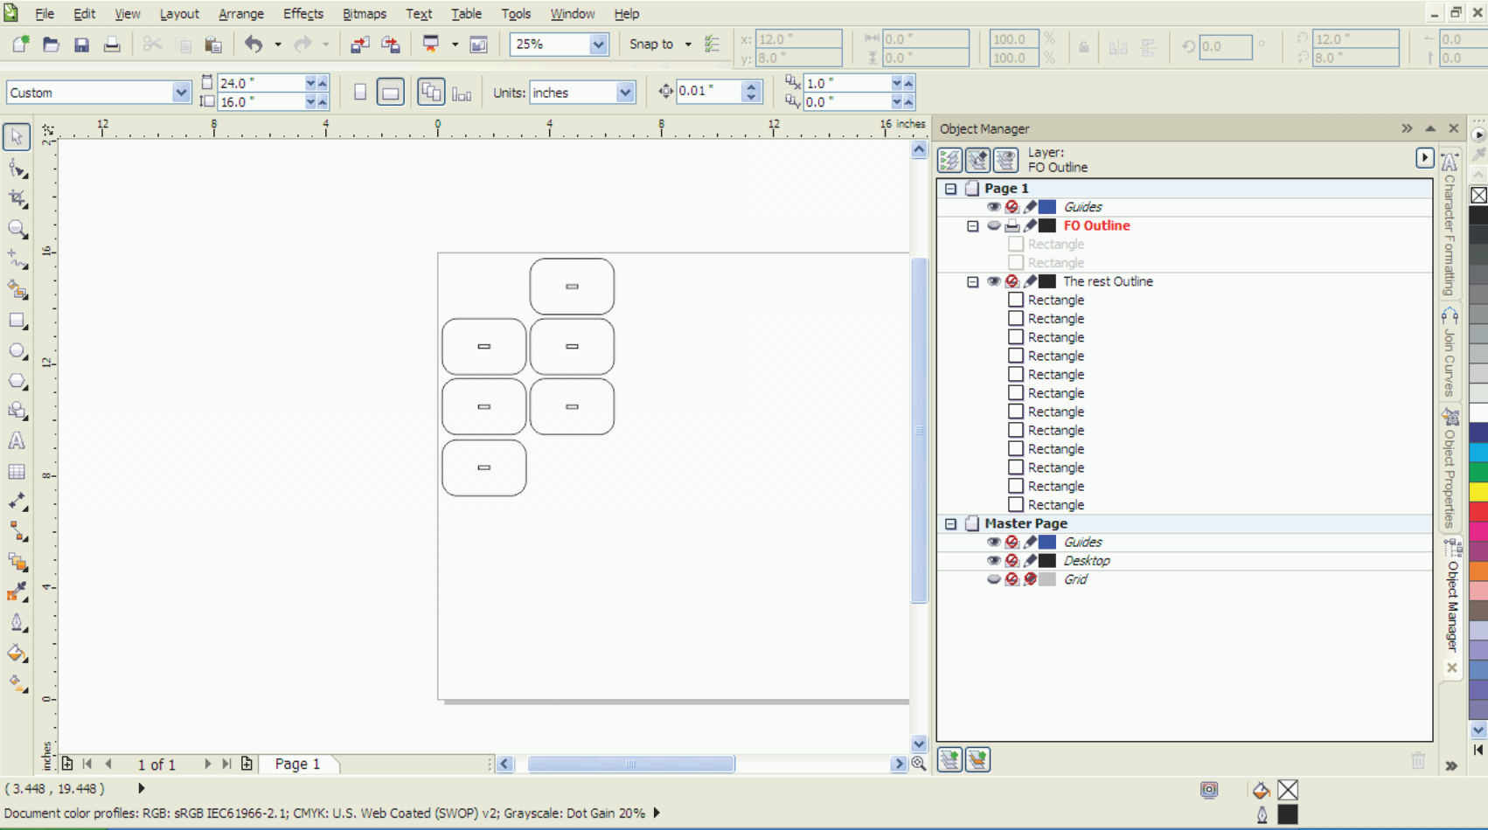Open the Layout menu
Image resolution: width=1488 pixels, height=830 pixels.
179,14
